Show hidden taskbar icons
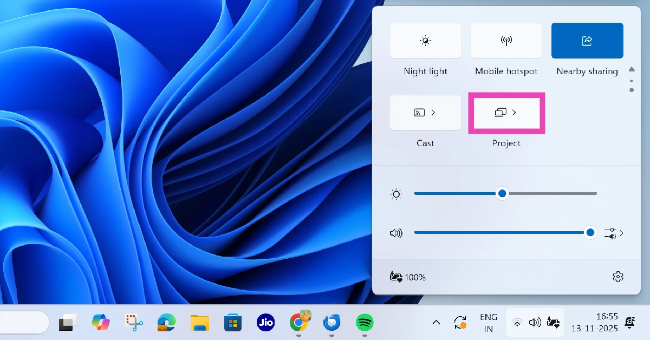650x340 pixels. tap(436, 322)
